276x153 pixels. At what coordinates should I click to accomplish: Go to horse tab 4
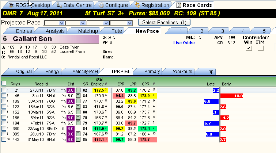(240, 31)
